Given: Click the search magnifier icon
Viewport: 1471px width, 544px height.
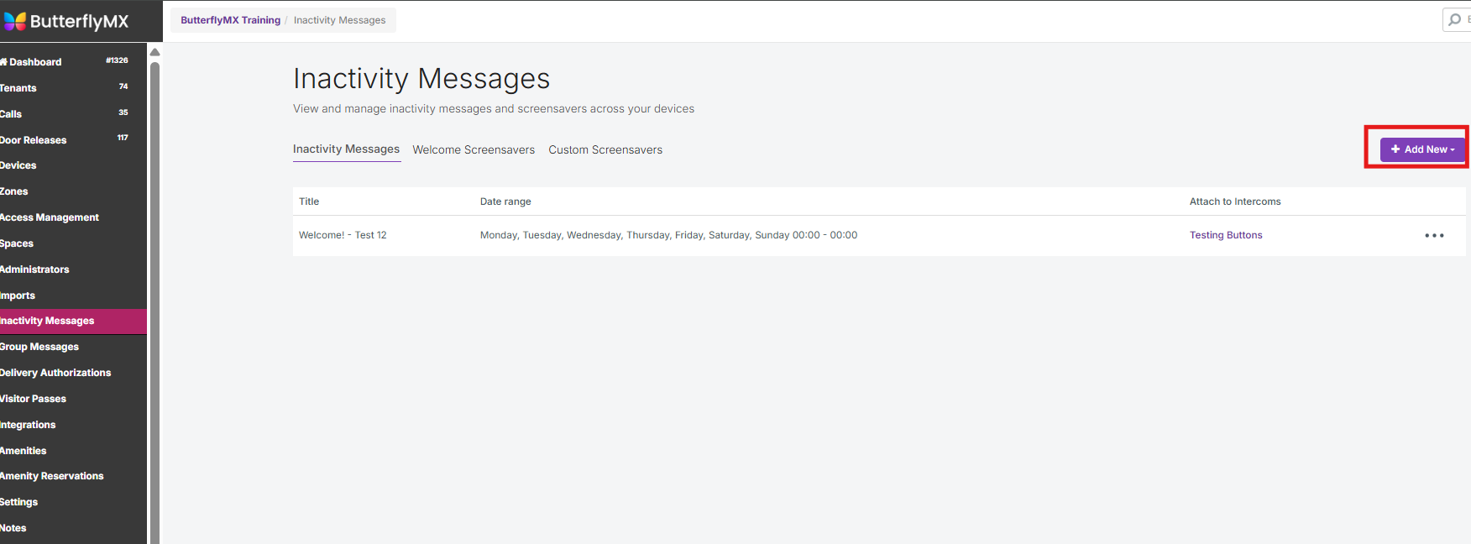Looking at the screenshot, I should pyautogui.click(x=1454, y=19).
